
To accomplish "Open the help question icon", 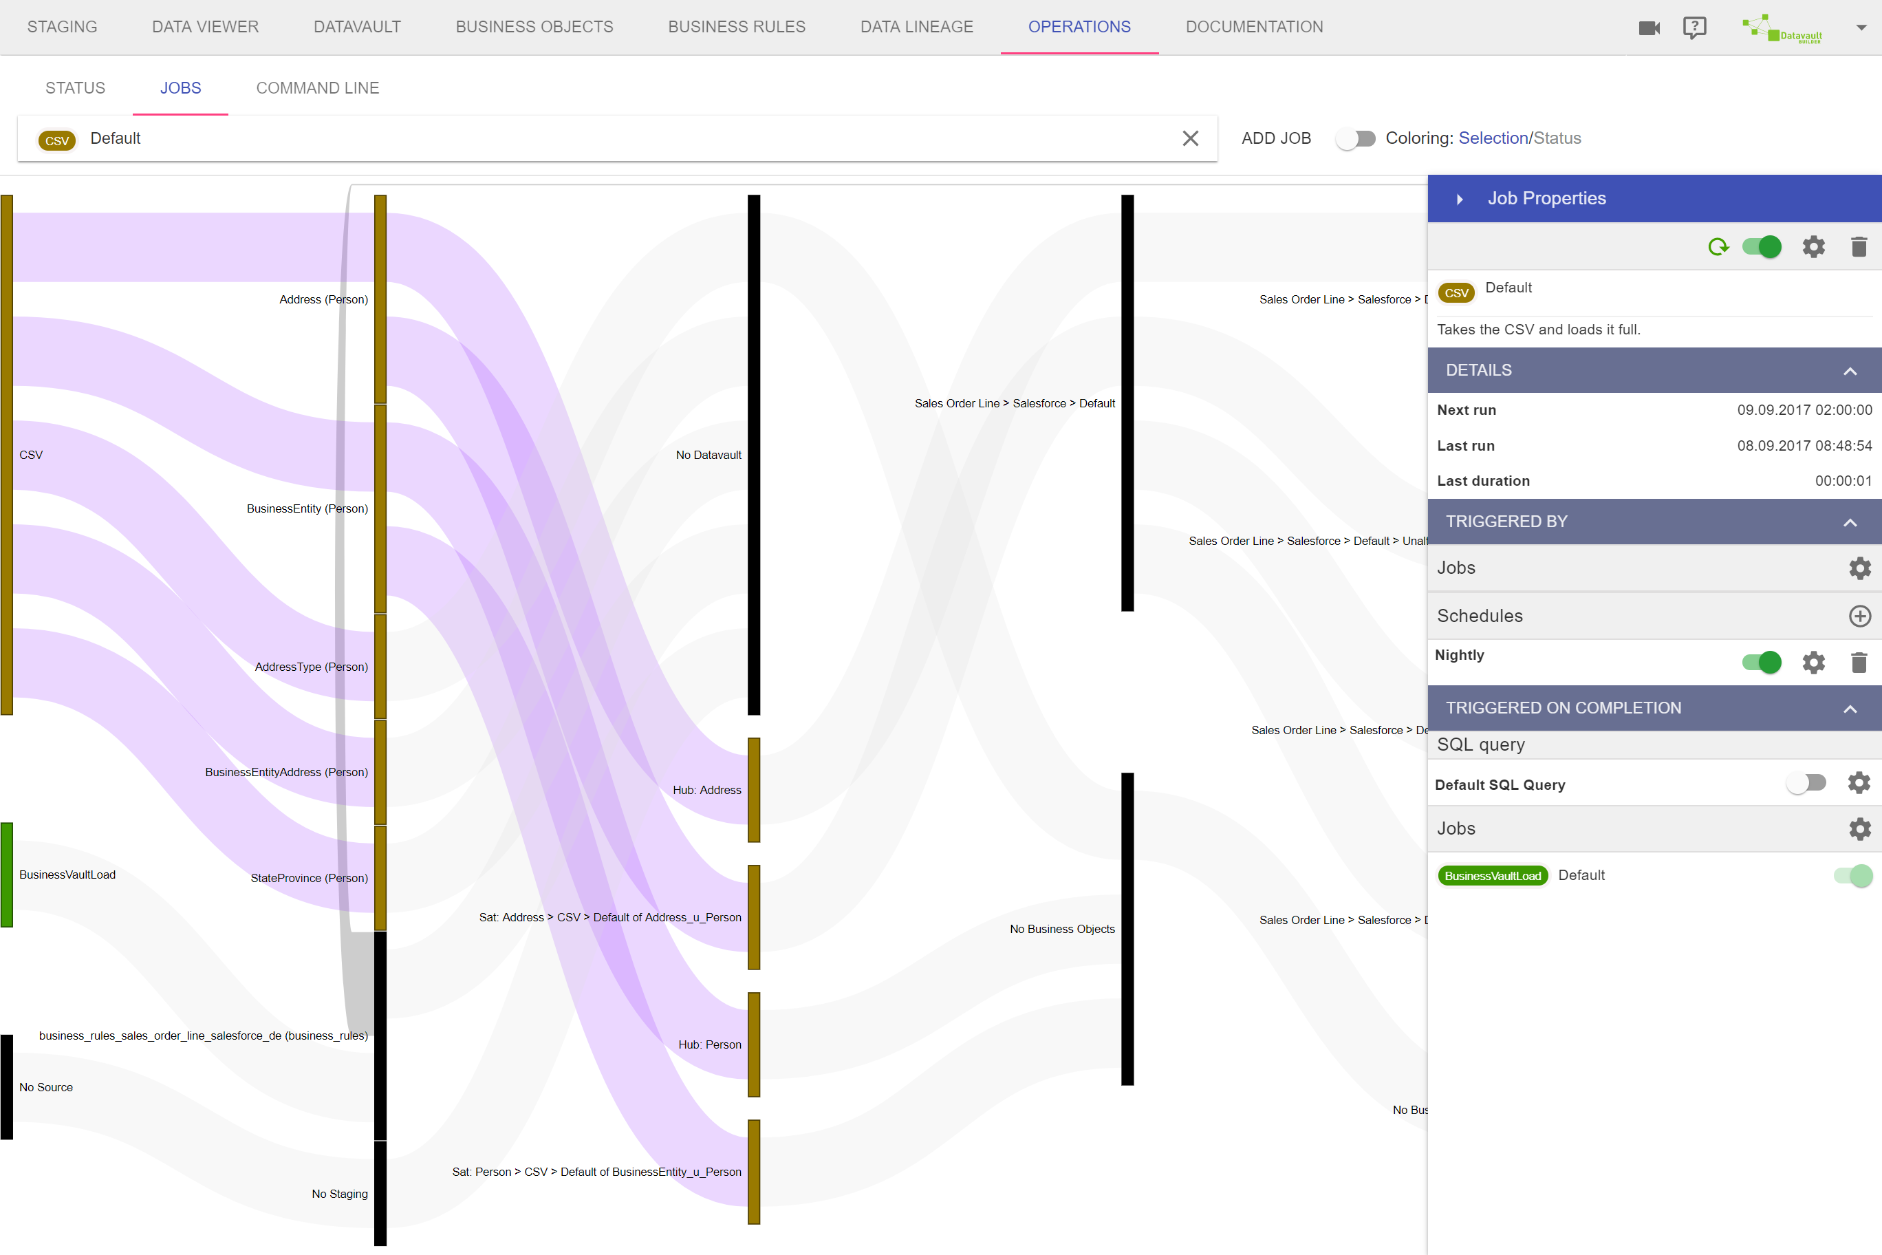I will click(1694, 28).
